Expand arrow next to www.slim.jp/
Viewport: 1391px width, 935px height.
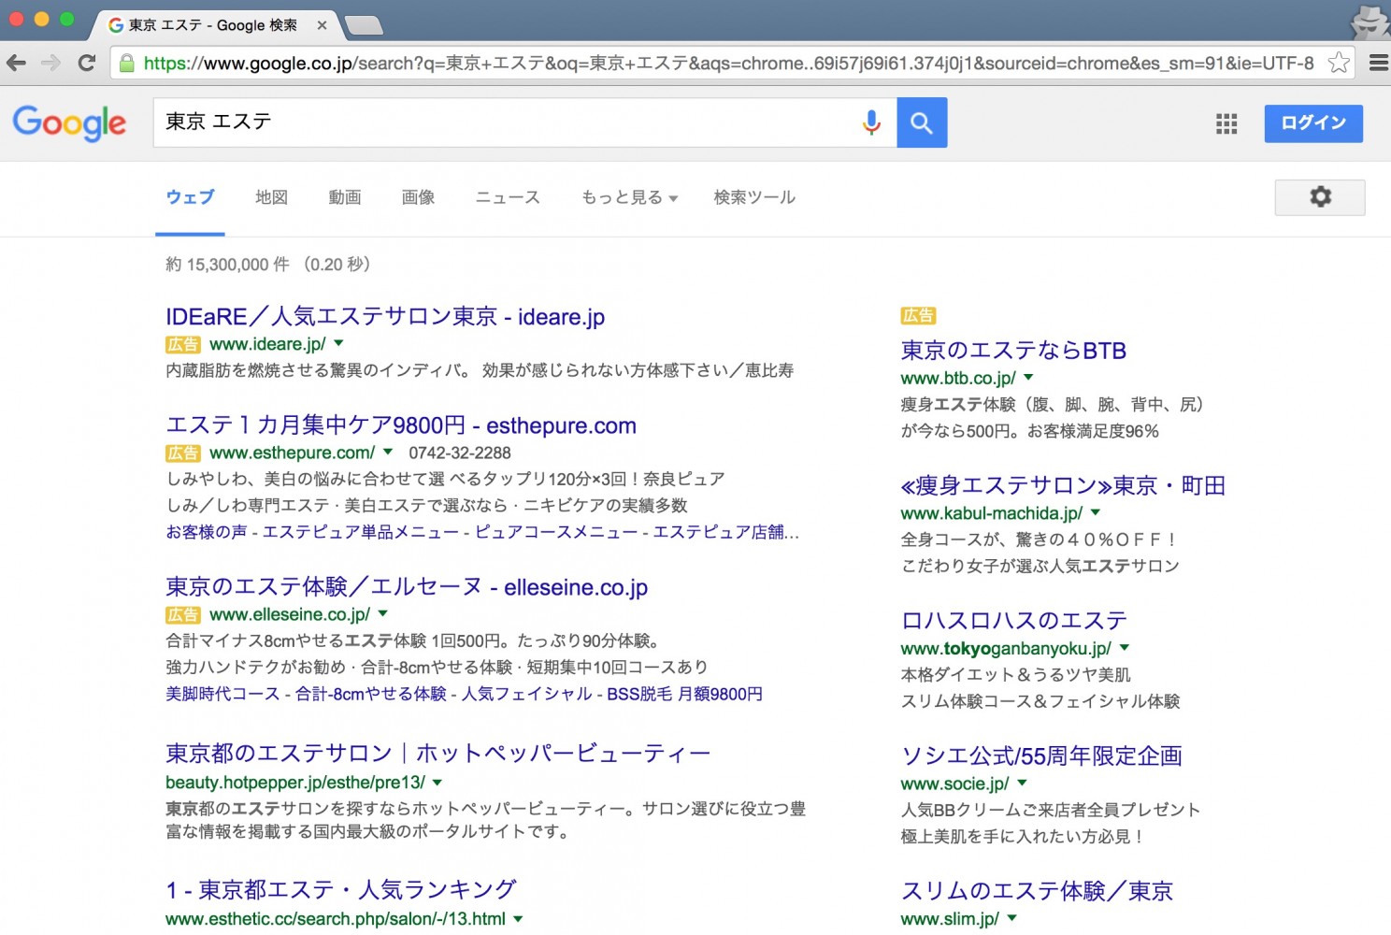point(1011,918)
